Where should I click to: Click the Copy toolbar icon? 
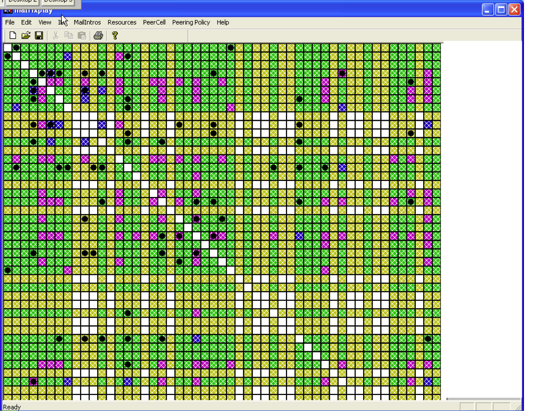click(x=69, y=36)
